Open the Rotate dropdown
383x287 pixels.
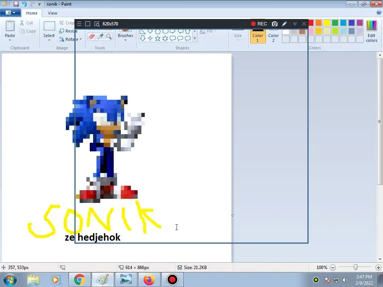[70, 39]
